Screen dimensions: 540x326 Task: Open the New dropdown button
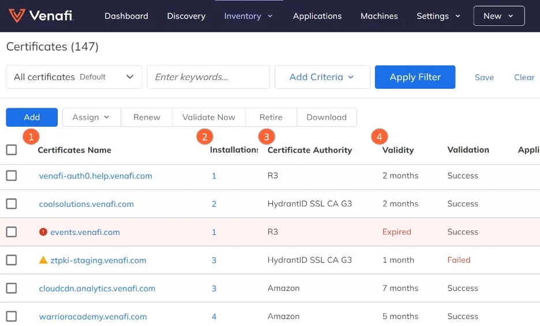click(499, 16)
